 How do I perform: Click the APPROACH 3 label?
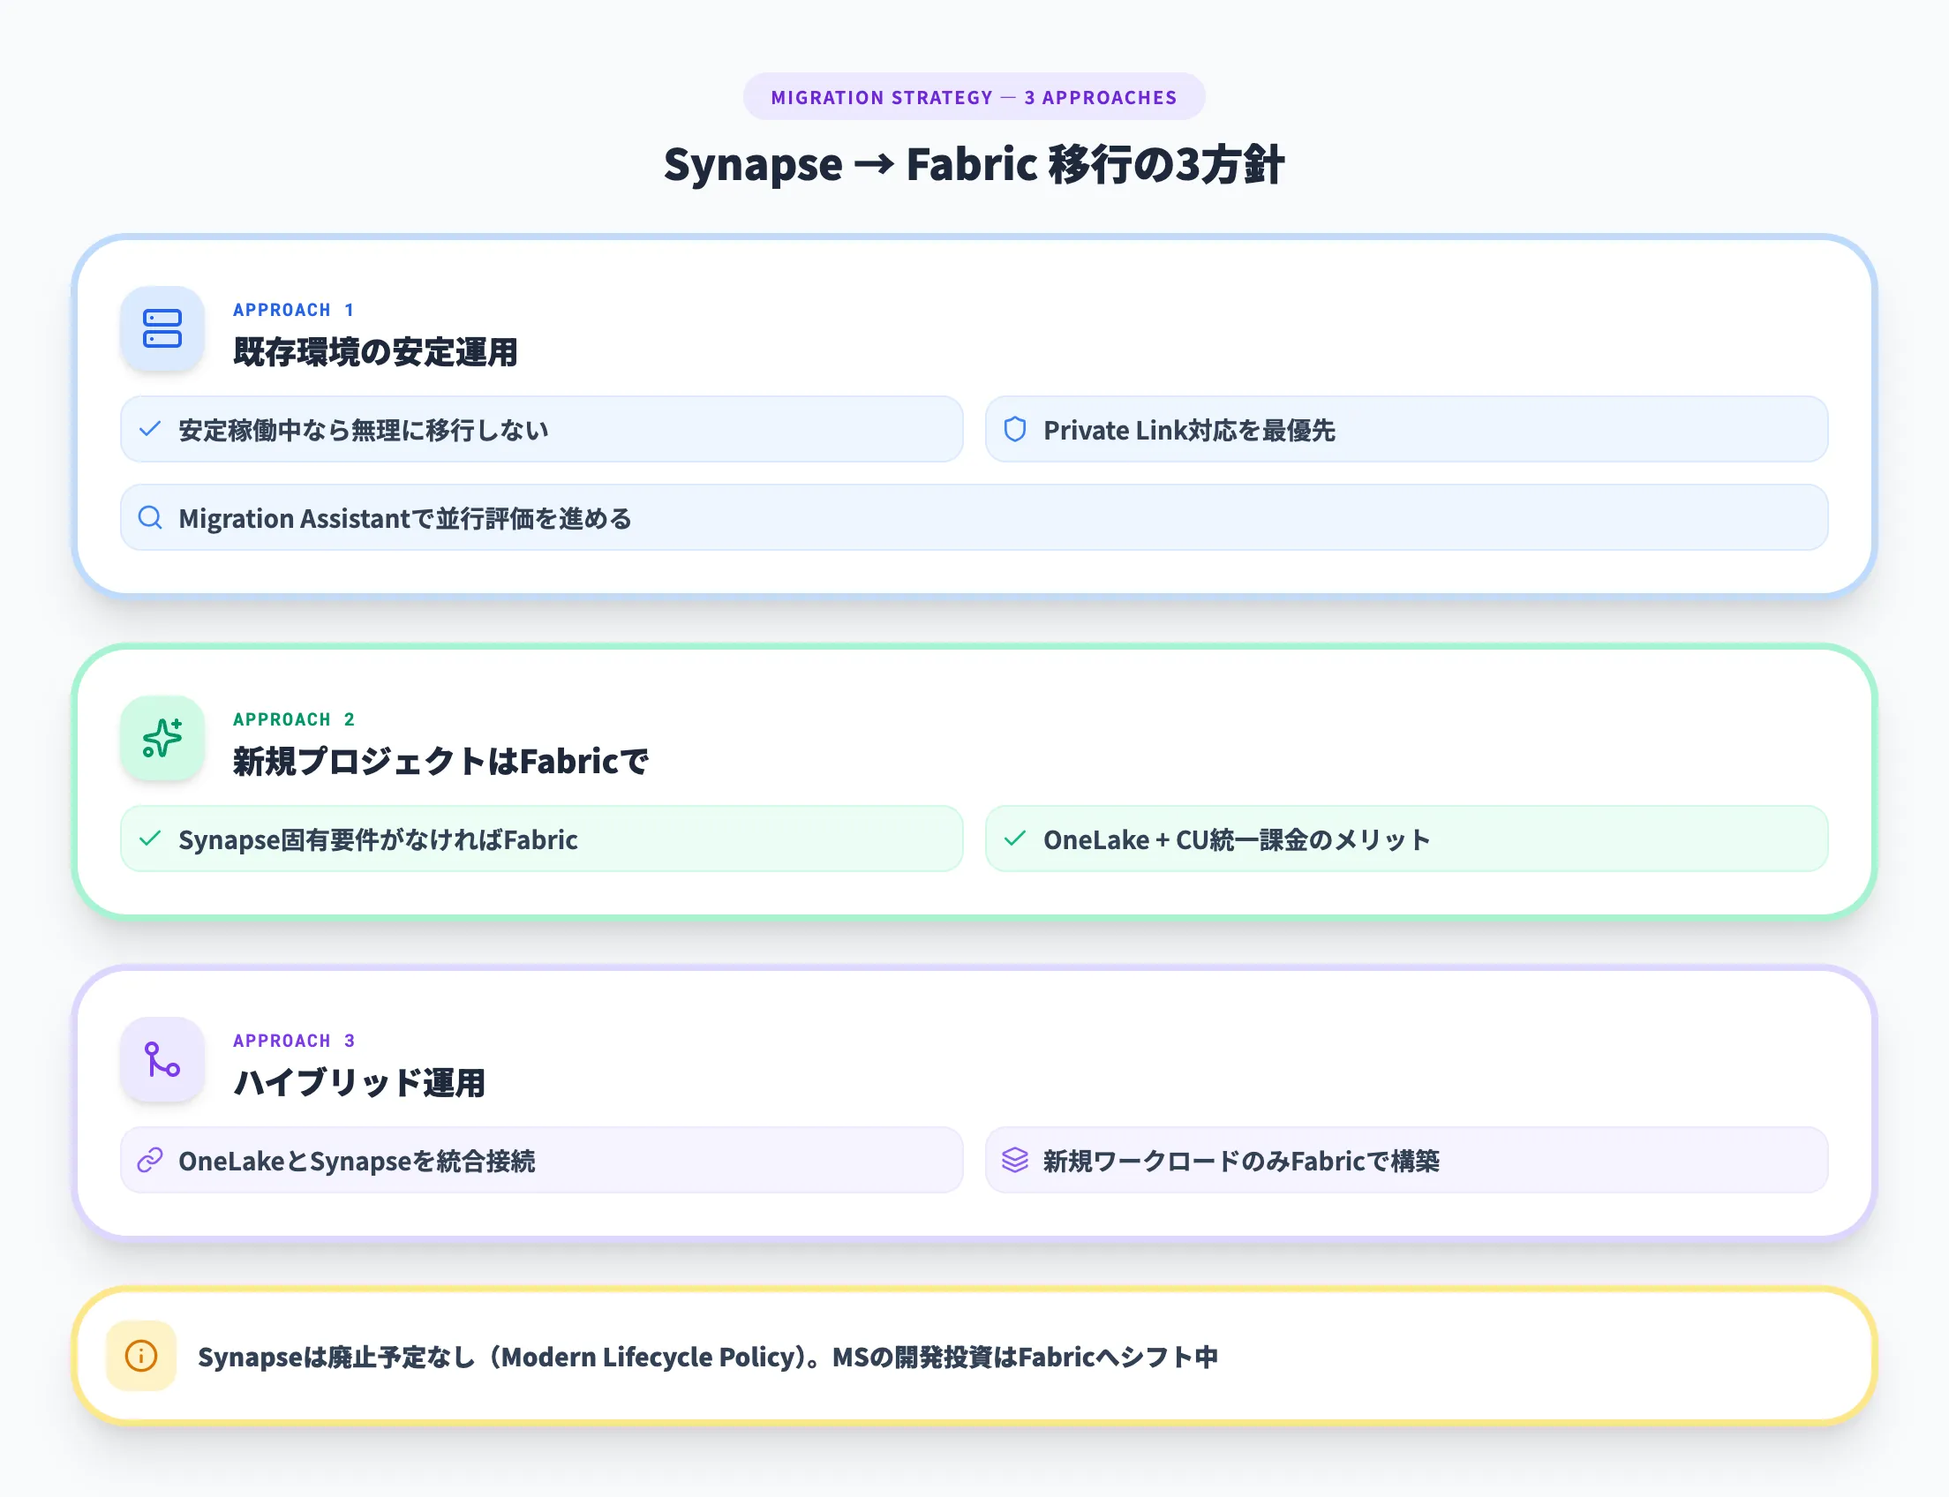coord(294,1041)
